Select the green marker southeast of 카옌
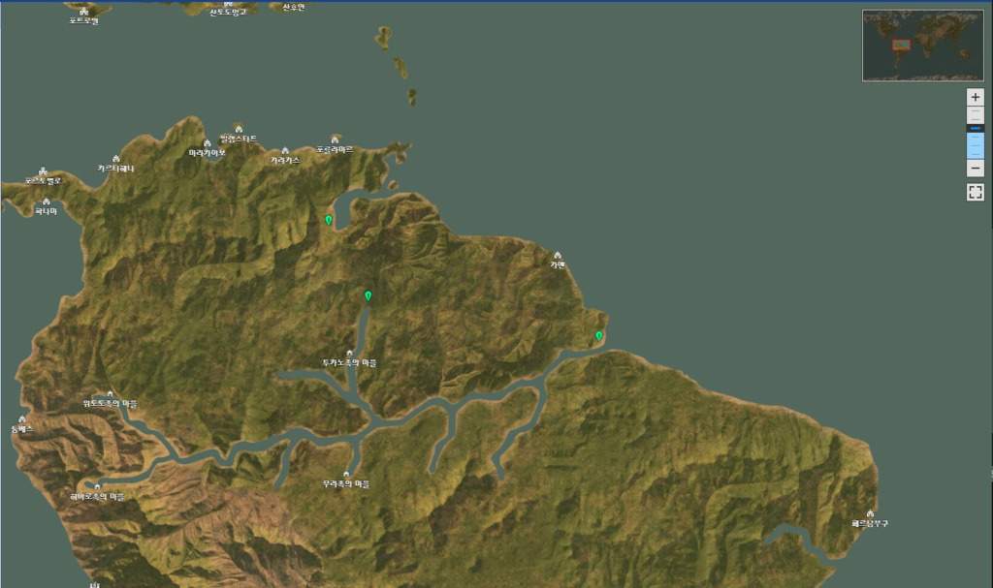Viewport: 993px width, 588px height. (599, 336)
